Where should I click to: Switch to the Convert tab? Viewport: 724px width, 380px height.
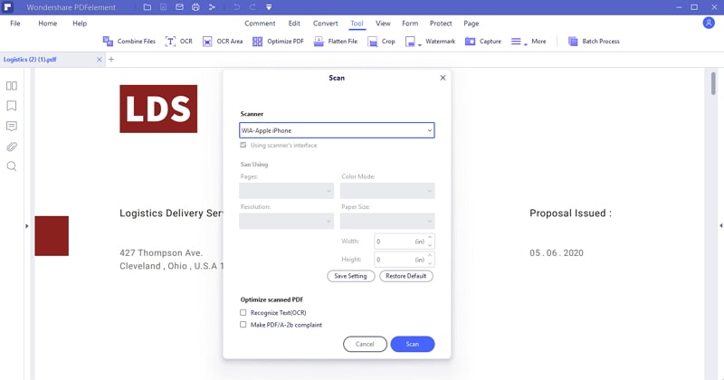pyautogui.click(x=326, y=24)
